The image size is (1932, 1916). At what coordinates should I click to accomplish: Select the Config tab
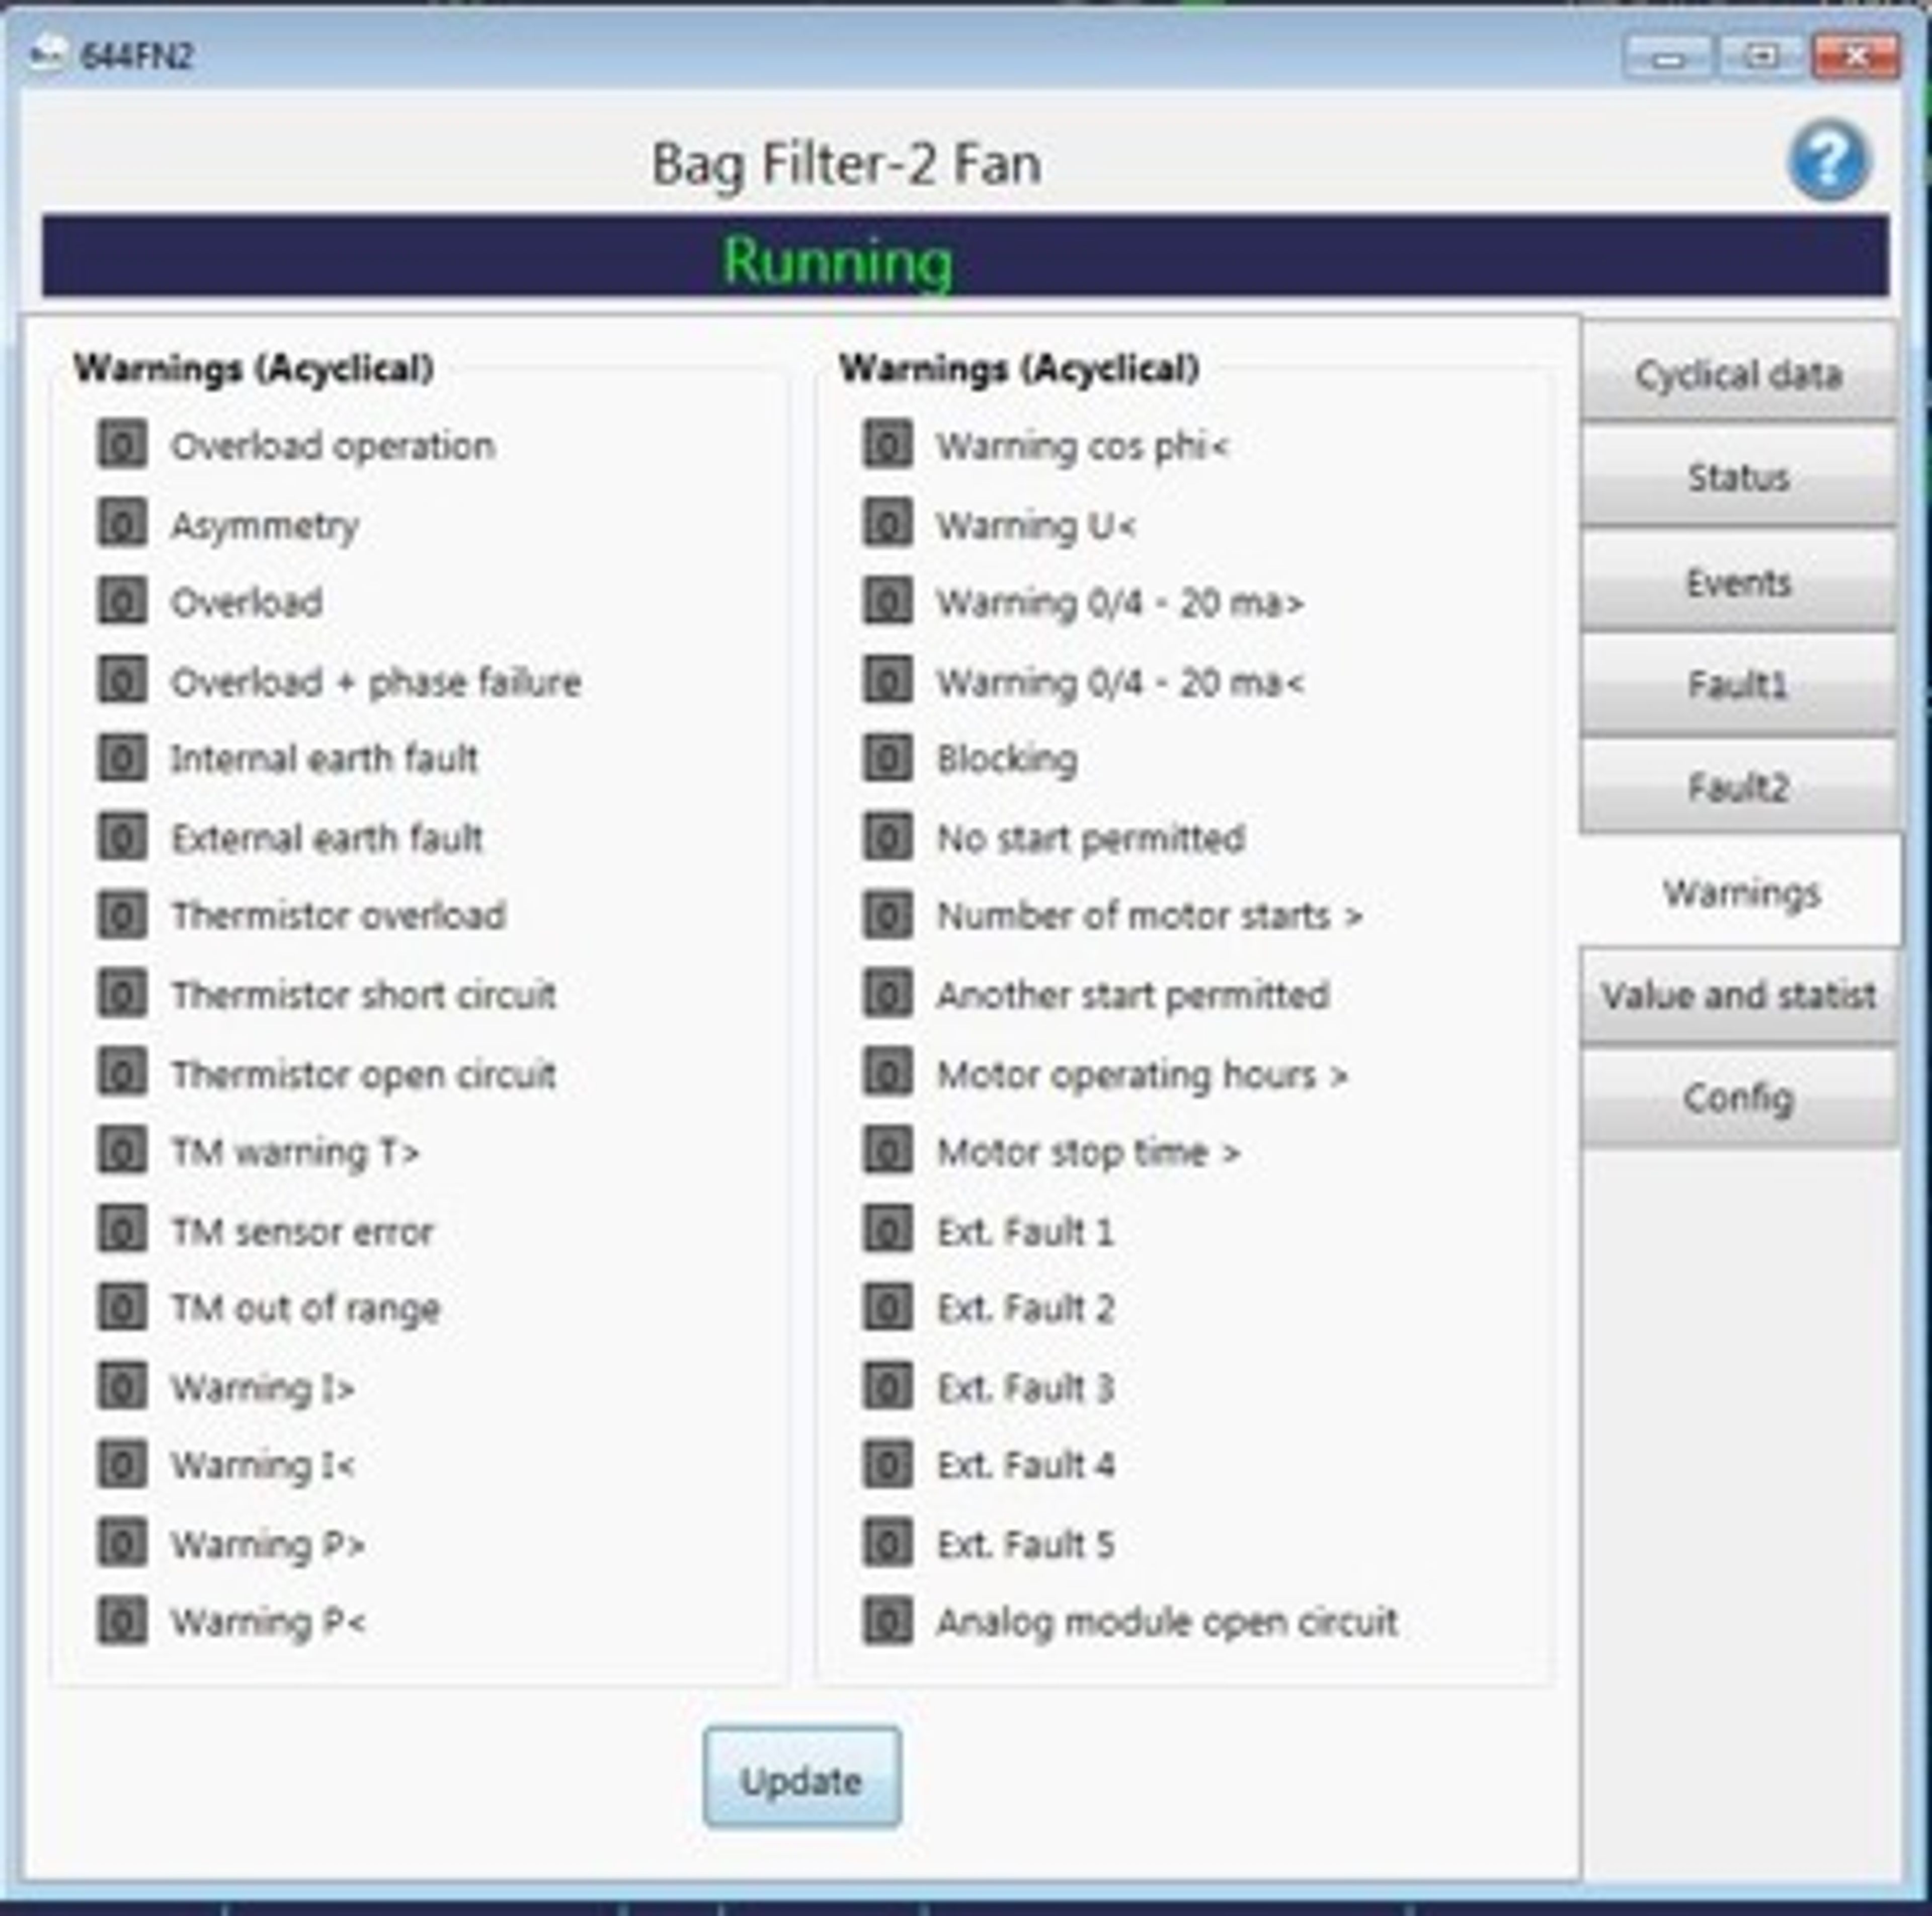(1740, 1097)
